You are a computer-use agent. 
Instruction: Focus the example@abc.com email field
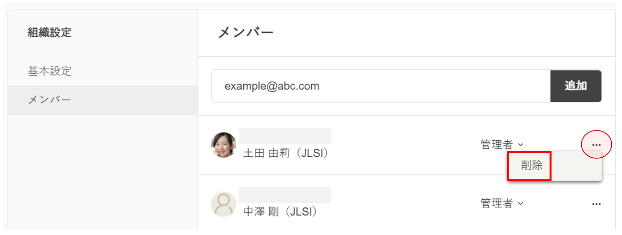pos(381,86)
